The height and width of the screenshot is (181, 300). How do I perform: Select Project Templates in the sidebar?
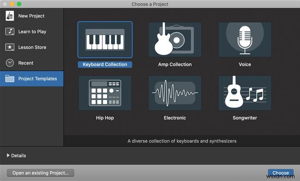click(31, 79)
